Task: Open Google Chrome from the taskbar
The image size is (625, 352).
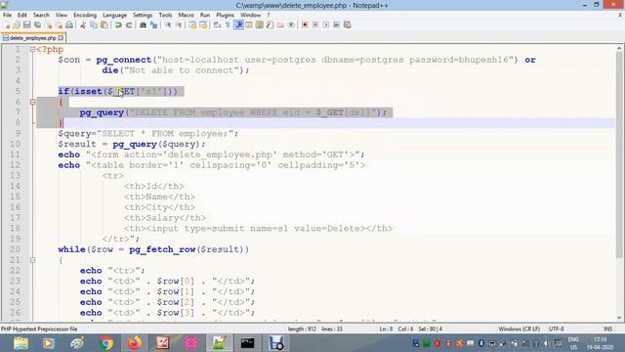Action: click(106, 343)
